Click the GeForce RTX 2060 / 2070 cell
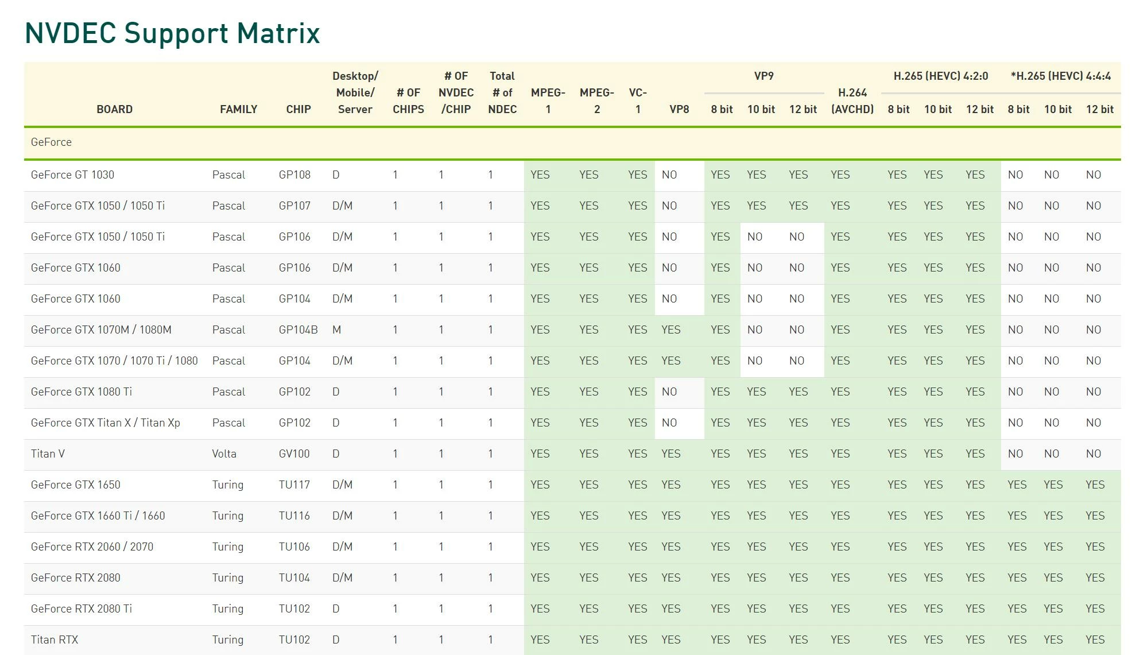Screen dimensions: 1132x655 tap(92, 547)
